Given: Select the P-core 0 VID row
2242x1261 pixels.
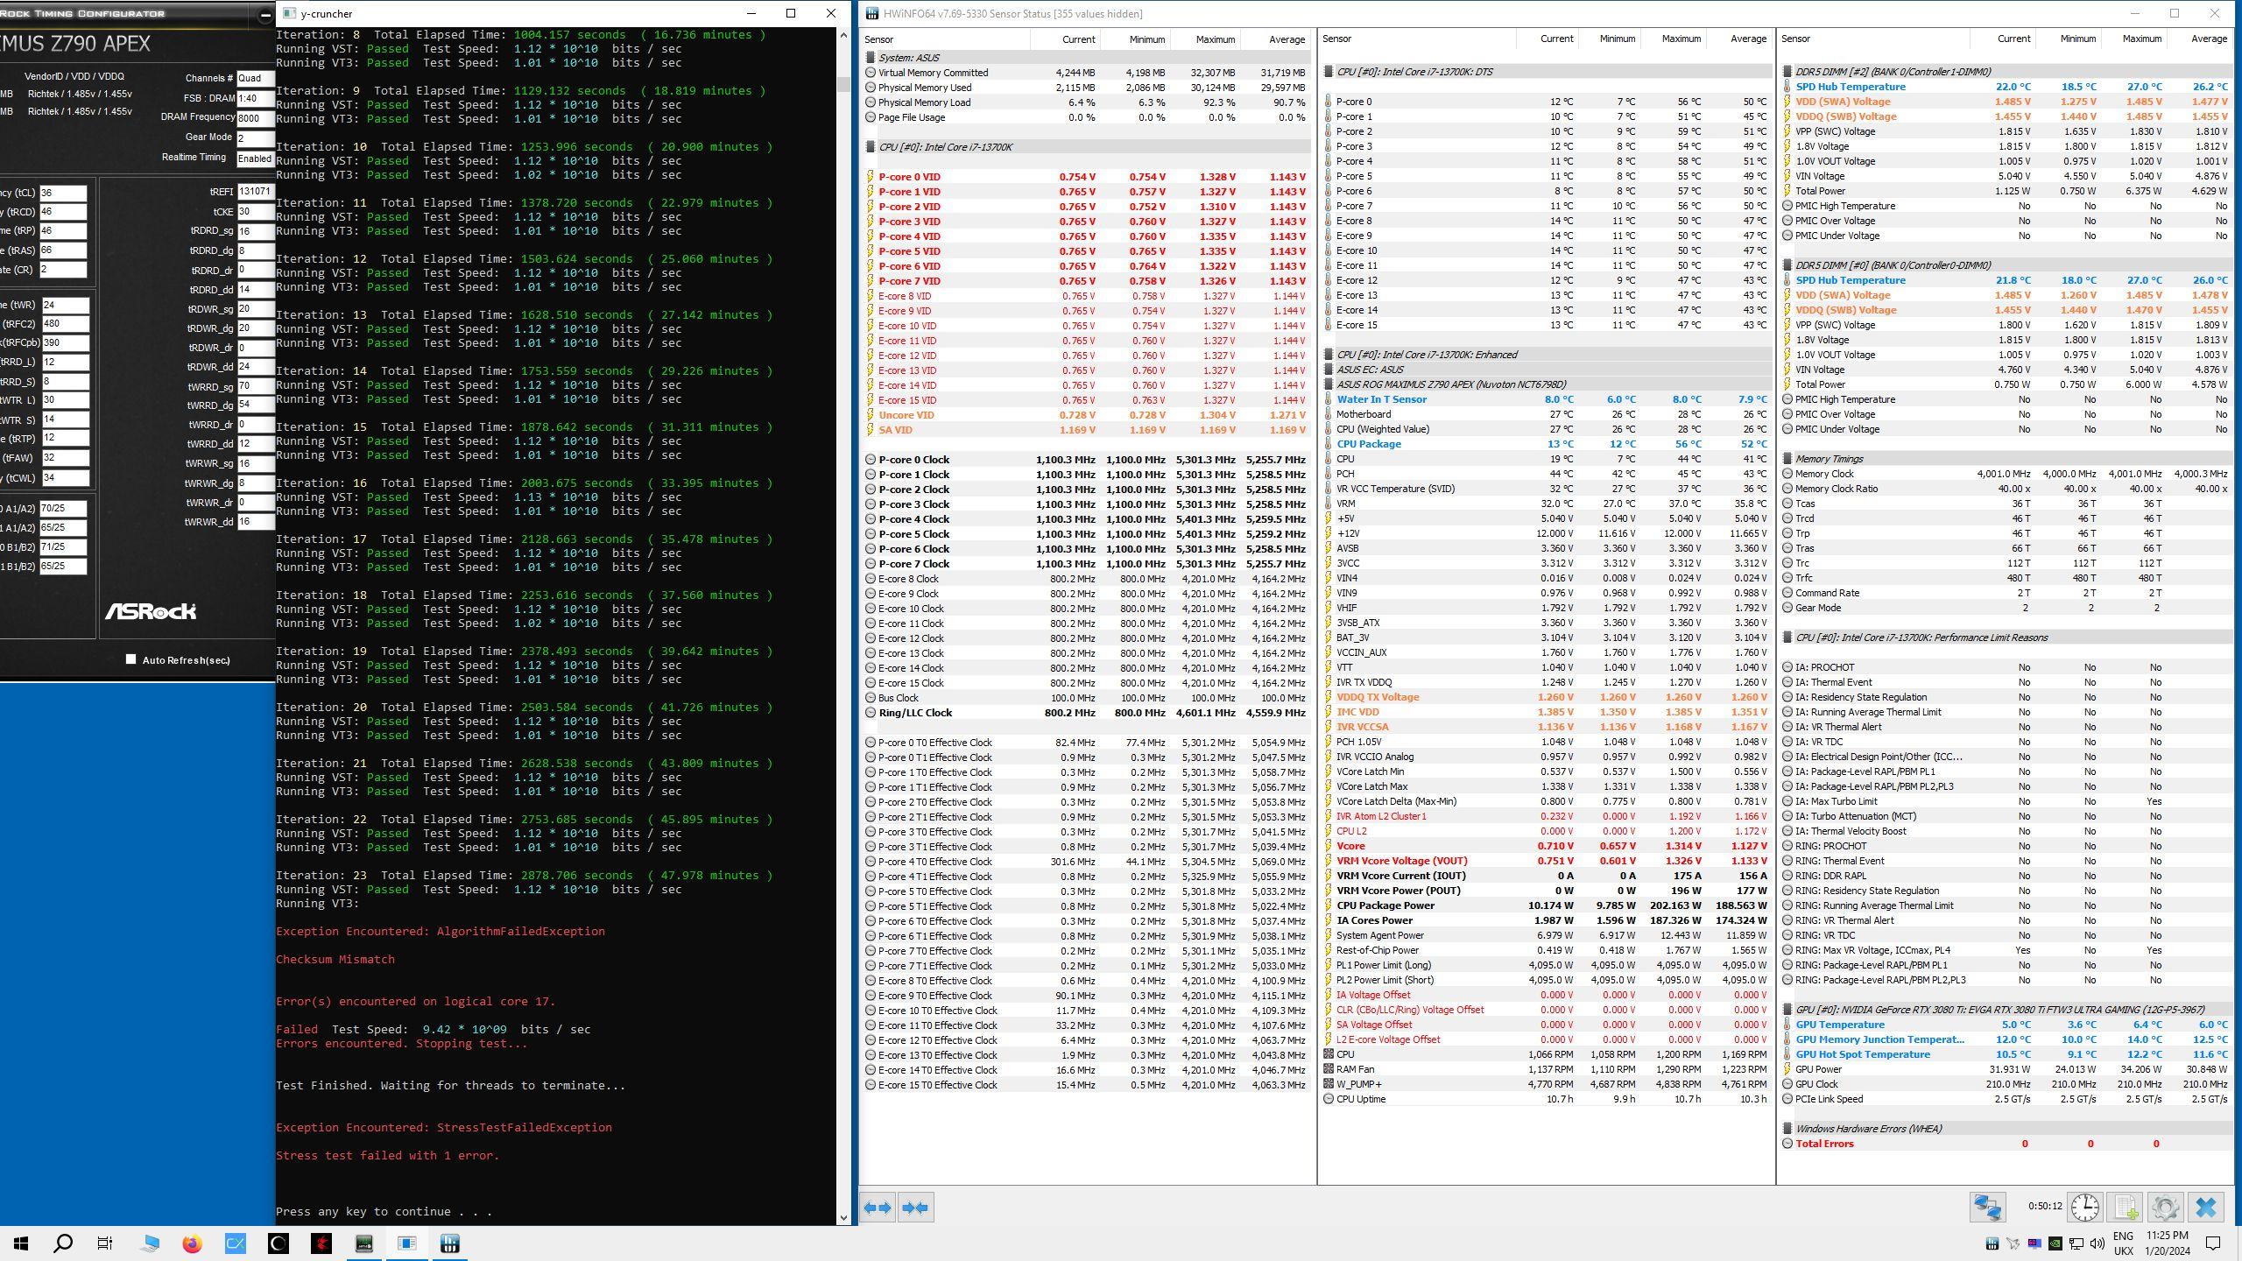Looking at the screenshot, I should (1086, 177).
